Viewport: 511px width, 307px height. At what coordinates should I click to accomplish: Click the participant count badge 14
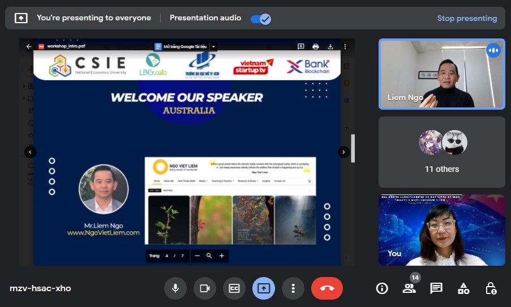415,278
